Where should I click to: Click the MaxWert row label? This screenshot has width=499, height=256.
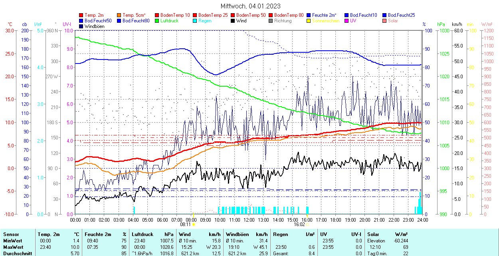[13, 247]
